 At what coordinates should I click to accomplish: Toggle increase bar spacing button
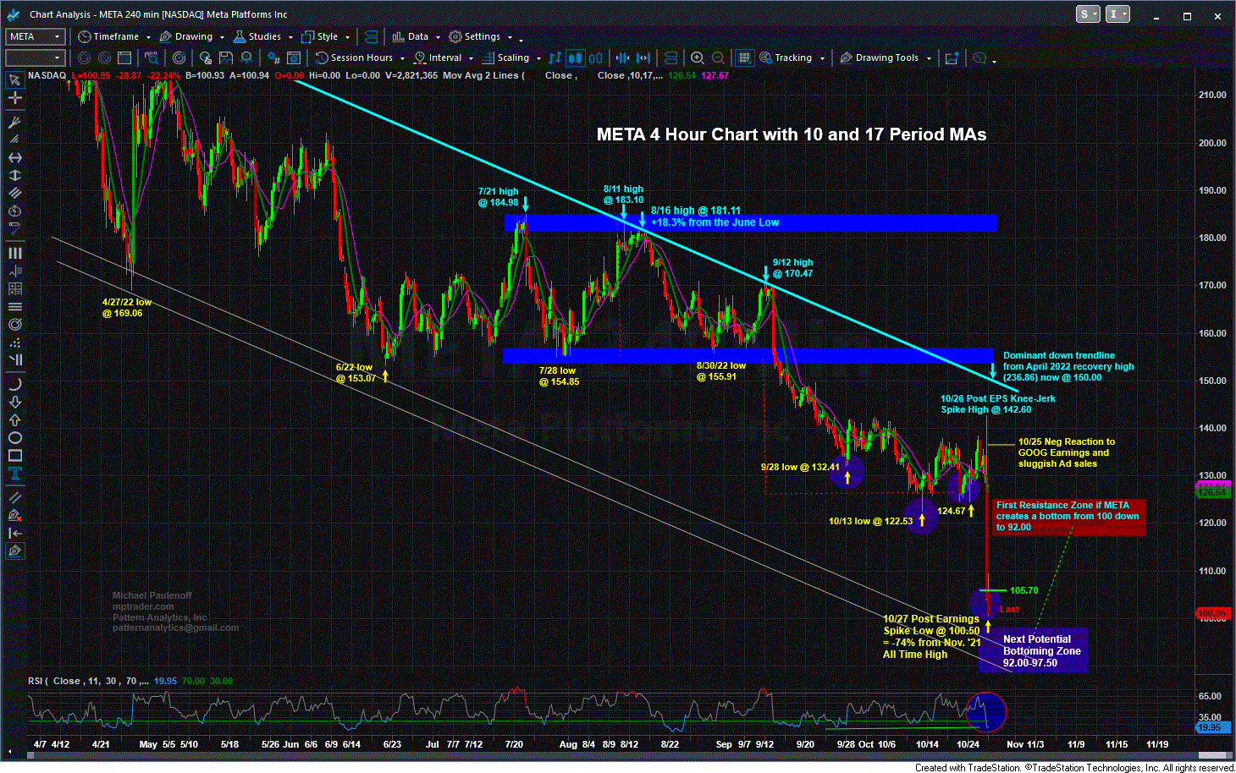pyautogui.click(x=643, y=58)
